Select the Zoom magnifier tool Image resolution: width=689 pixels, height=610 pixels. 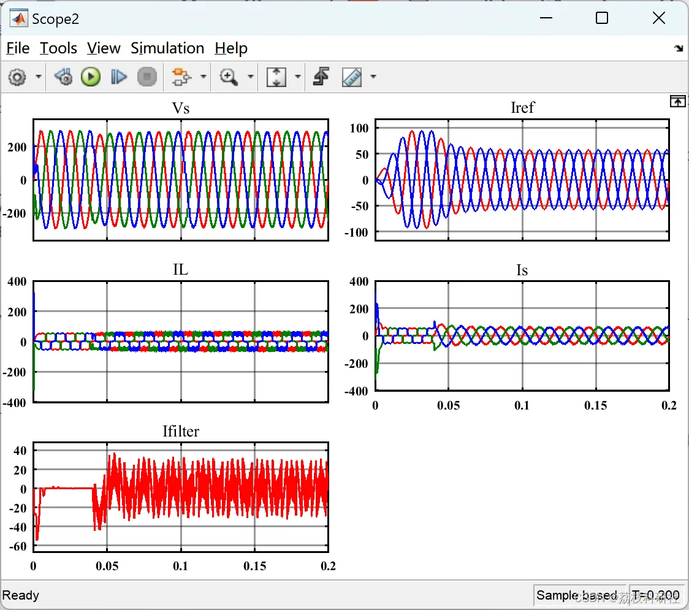pyautogui.click(x=229, y=77)
